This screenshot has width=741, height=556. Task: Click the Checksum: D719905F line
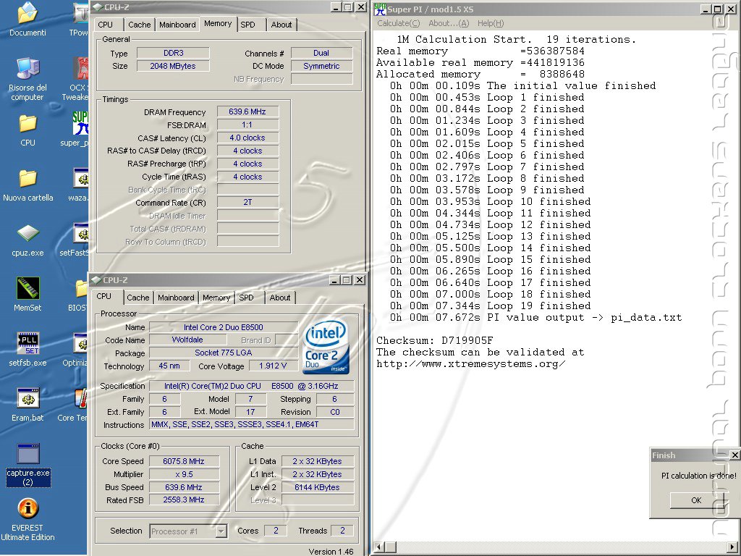pos(435,340)
